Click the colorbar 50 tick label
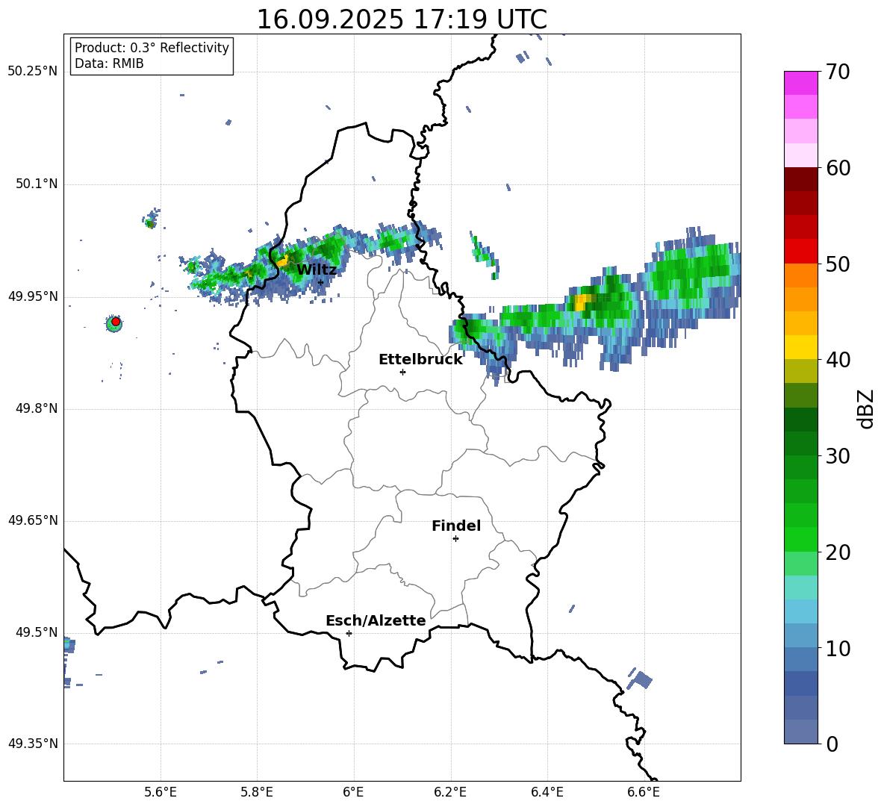The image size is (884, 807). [838, 264]
